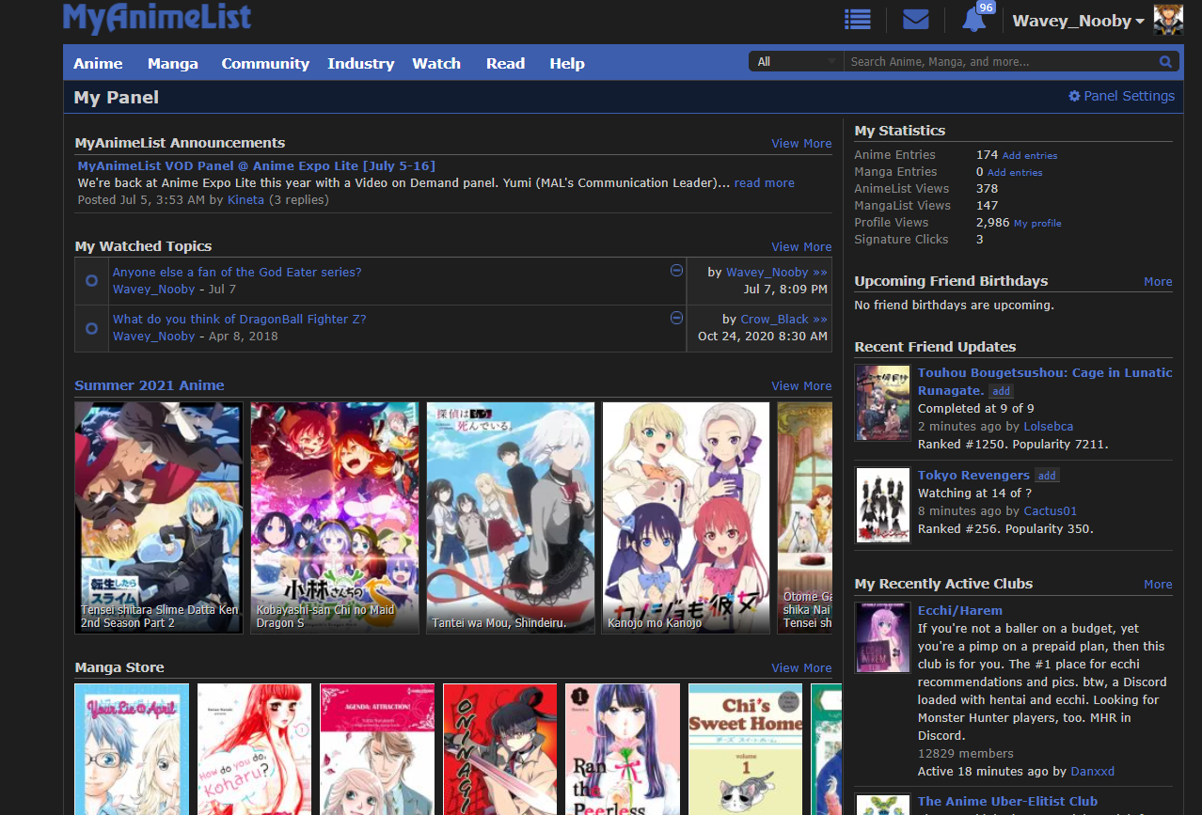Open Oninagi manga cover
The height and width of the screenshot is (815, 1202).
pyautogui.click(x=500, y=749)
